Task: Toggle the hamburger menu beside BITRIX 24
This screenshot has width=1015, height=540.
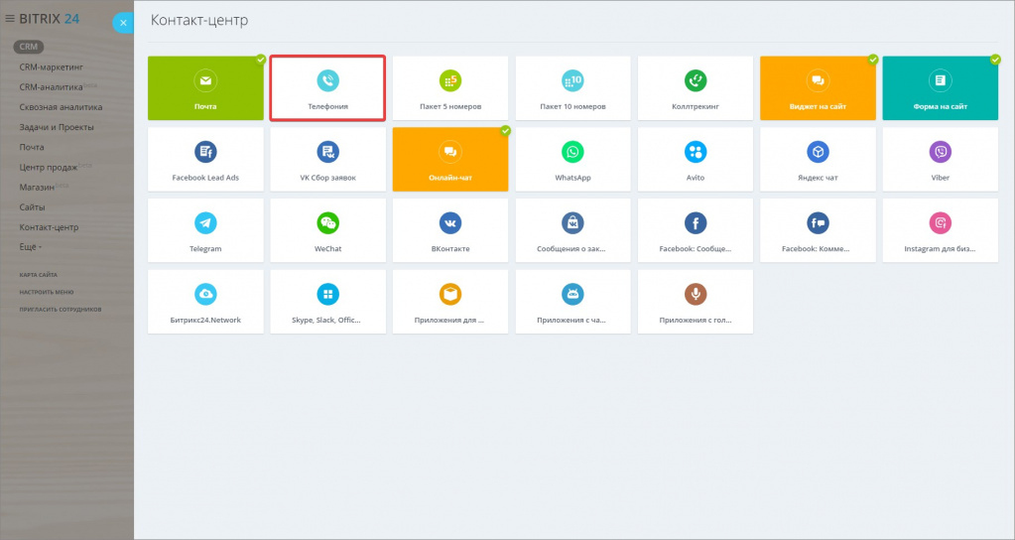Action: tap(10, 19)
